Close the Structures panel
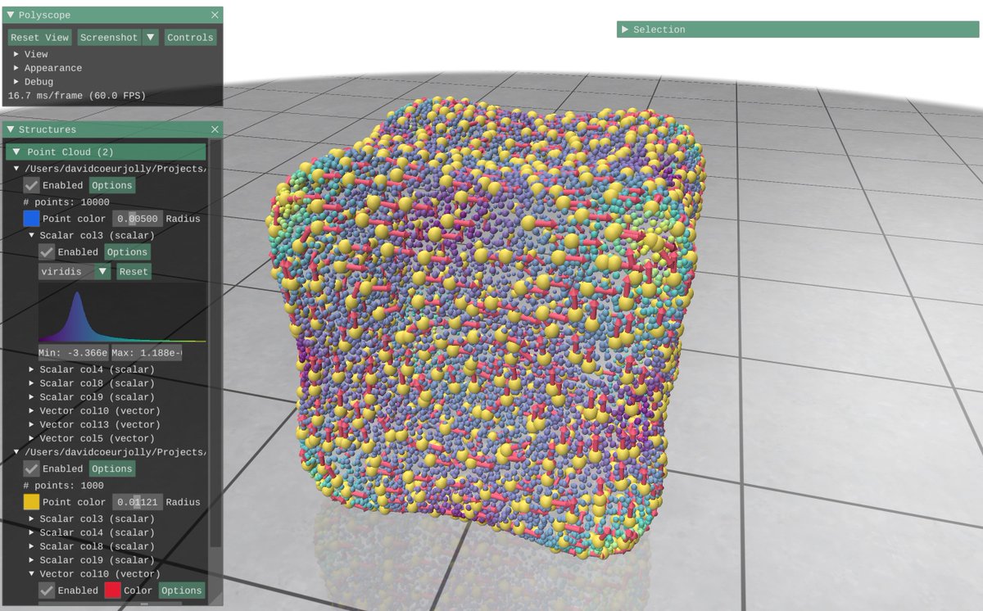 (215, 129)
